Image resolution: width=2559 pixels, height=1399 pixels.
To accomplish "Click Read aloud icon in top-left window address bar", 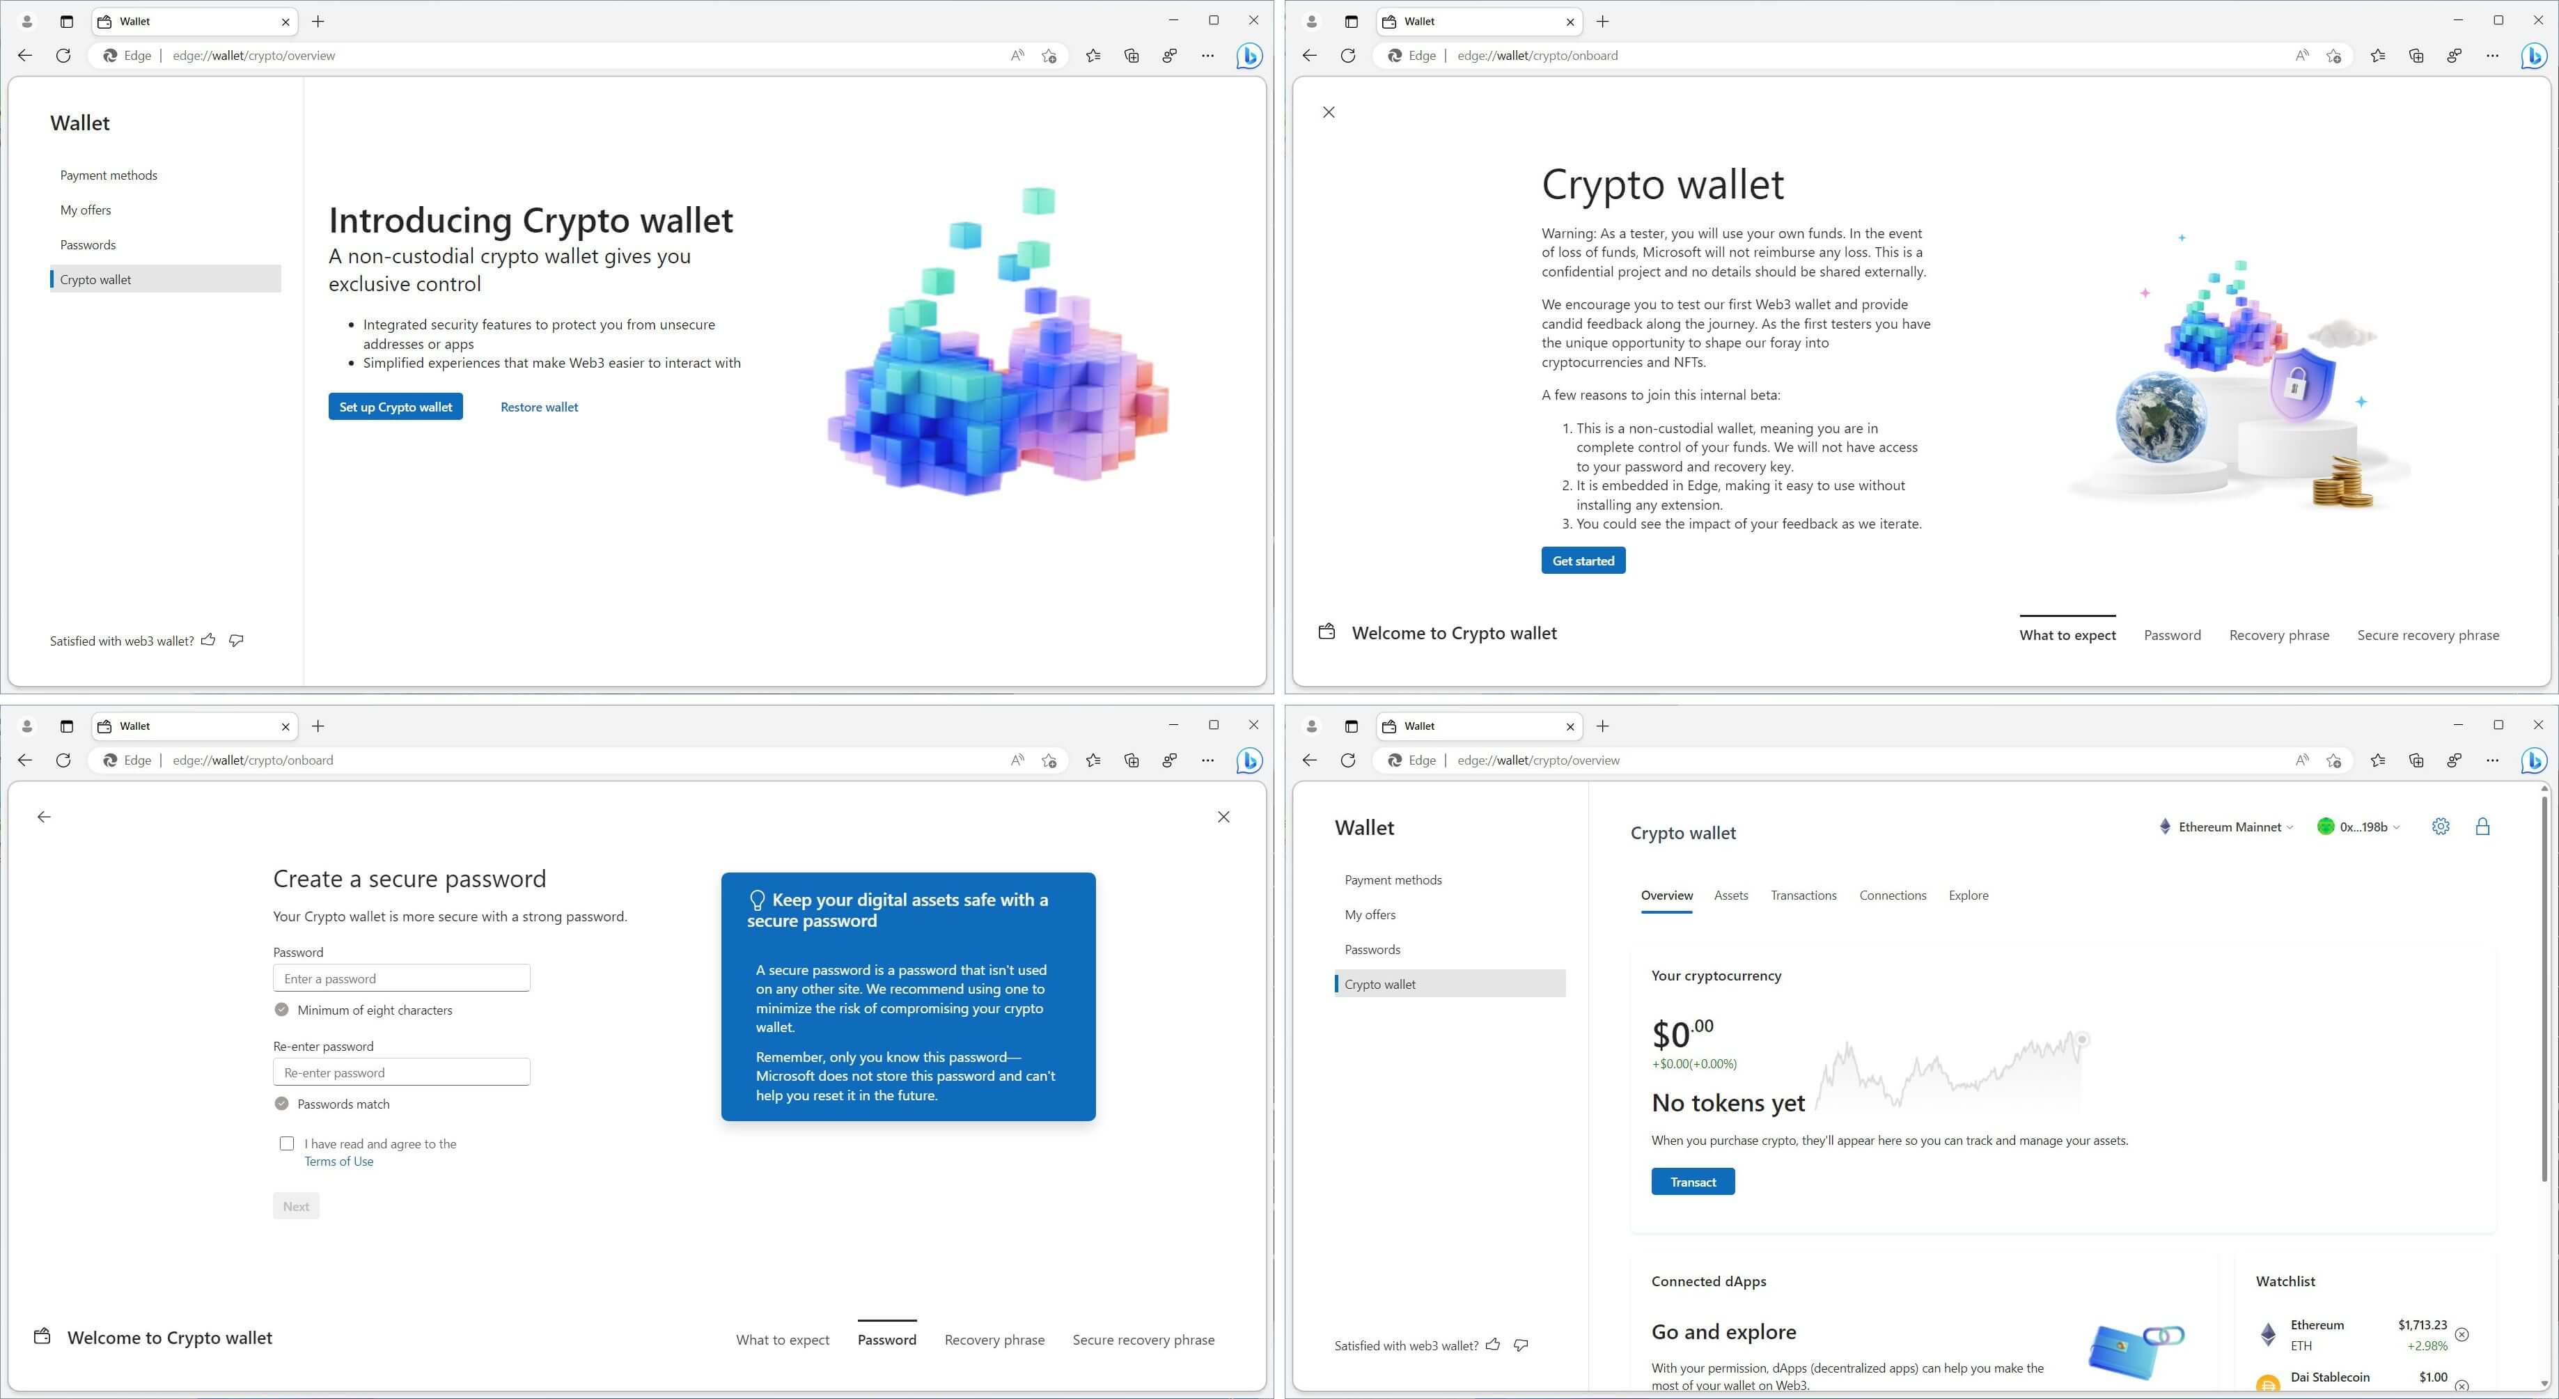I will [1017, 56].
